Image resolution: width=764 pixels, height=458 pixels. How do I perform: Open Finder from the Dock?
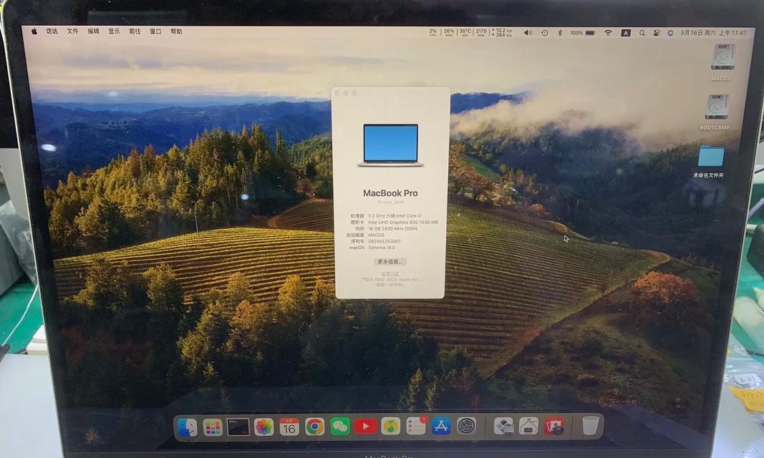point(187,427)
